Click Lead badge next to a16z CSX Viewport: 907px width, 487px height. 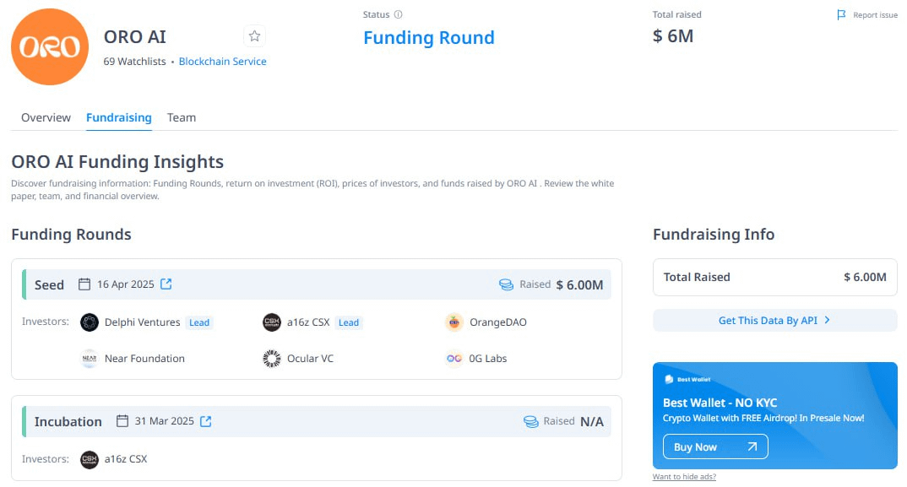[349, 322]
